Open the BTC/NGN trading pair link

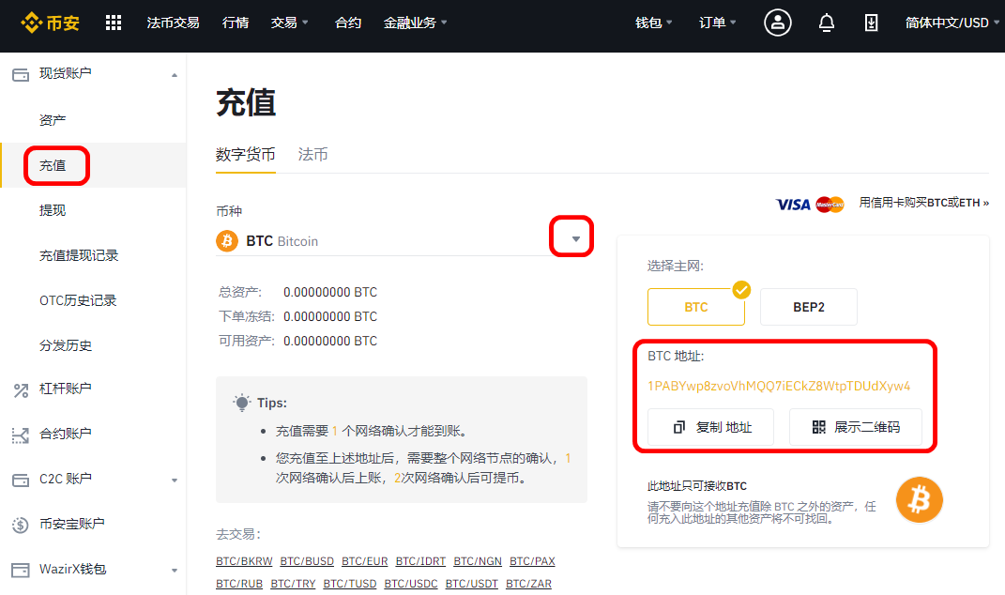tap(478, 561)
